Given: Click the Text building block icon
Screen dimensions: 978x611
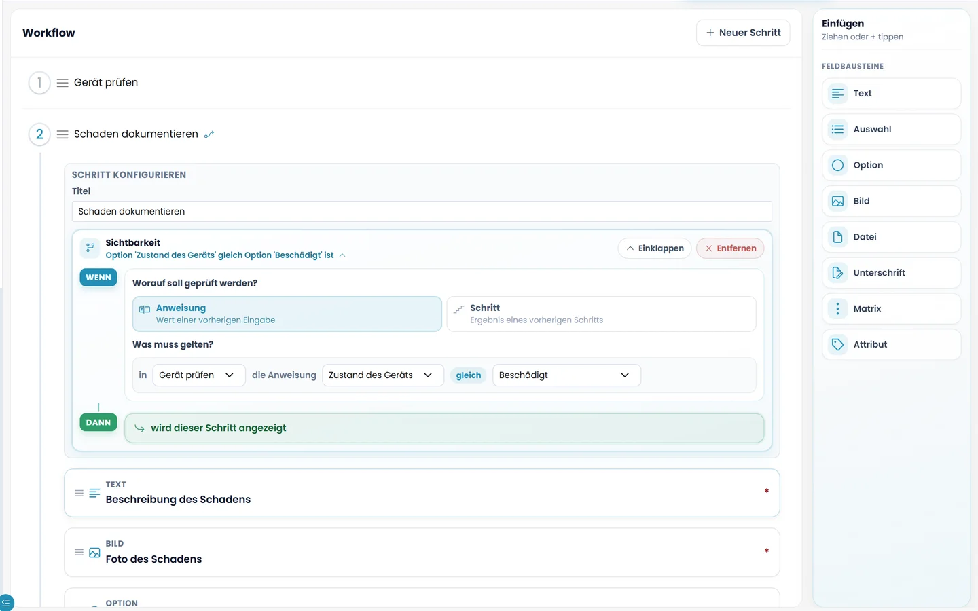Looking at the screenshot, I should point(837,94).
